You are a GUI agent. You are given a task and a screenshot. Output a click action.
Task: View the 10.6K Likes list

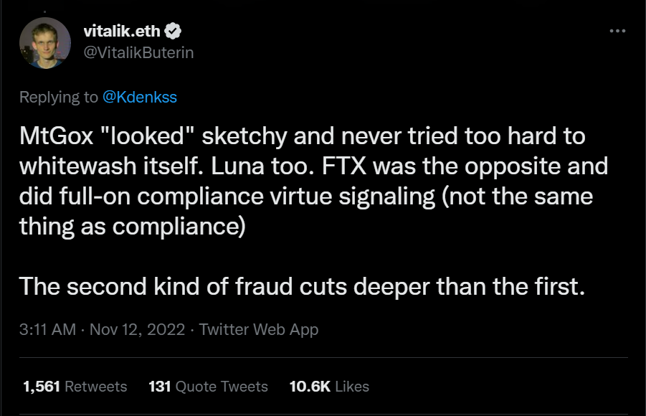tap(329, 387)
